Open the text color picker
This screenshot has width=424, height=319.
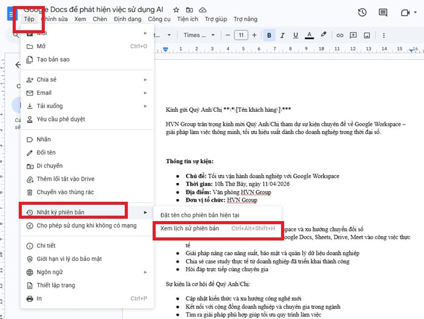(310, 34)
